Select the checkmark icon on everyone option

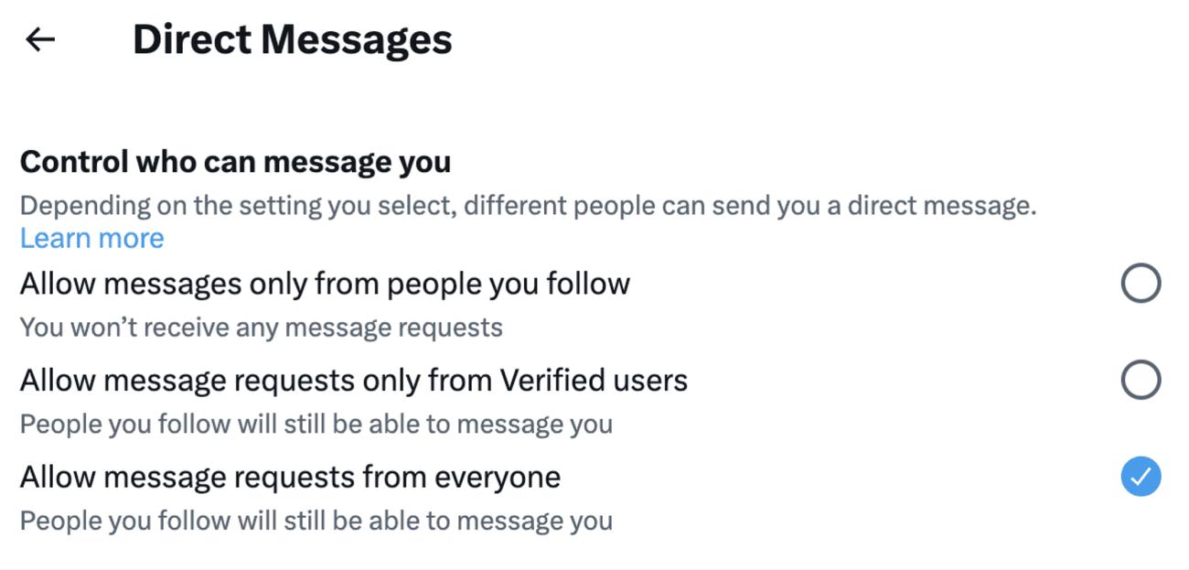tap(1140, 476)
